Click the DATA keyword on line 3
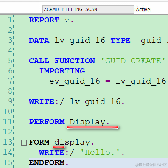The width and height of the screenshot is (168, 168). [39, 40]
